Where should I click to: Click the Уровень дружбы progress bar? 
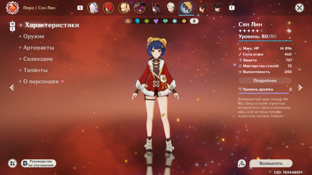[265, 93]
